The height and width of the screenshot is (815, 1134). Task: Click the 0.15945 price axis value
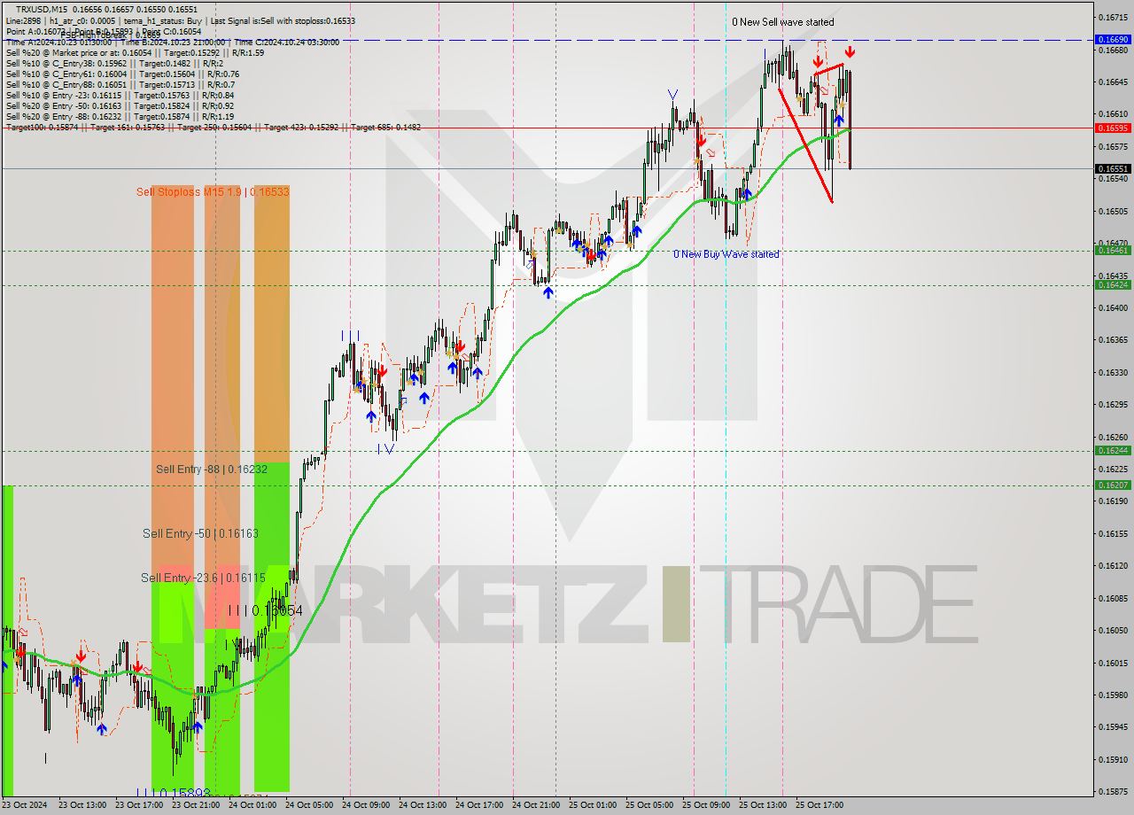click(1113, 726)
